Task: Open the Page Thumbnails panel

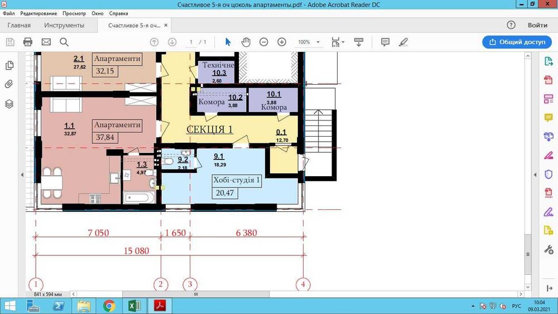Action: click(x=9, y=65)
